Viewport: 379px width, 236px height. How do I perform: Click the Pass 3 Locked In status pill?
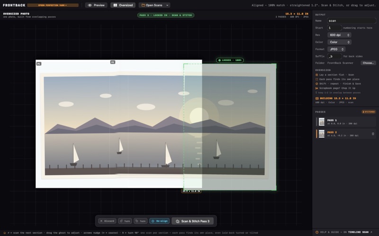click(x=166, y=15)
